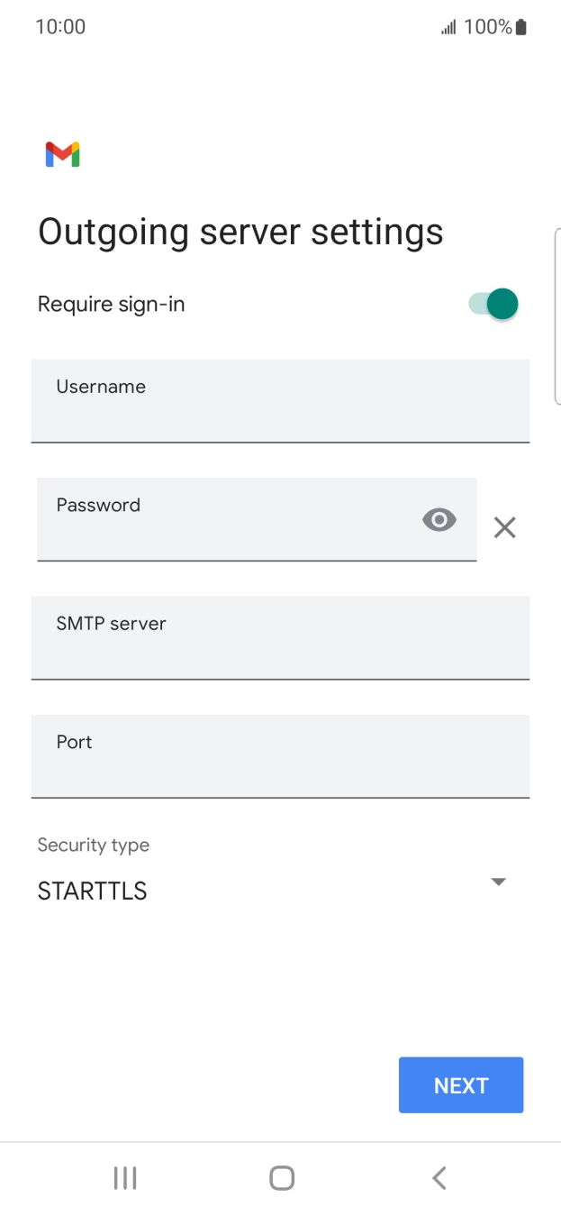
Task: Tap the Recents button in the navigation bar
Action: [x=124, y=1177]
